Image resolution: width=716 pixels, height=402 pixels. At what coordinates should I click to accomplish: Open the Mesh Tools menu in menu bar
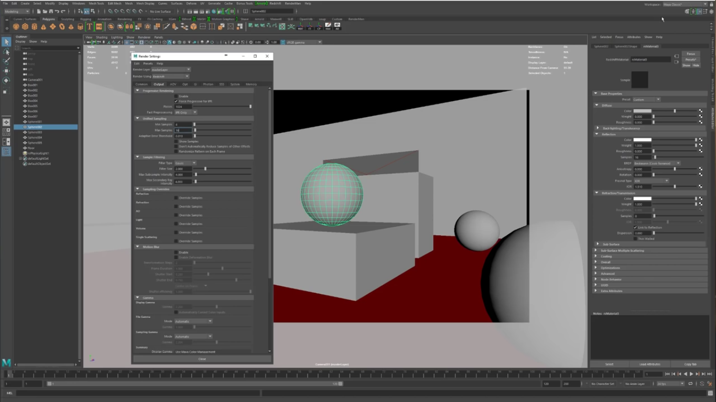click(x=97, y=3)
